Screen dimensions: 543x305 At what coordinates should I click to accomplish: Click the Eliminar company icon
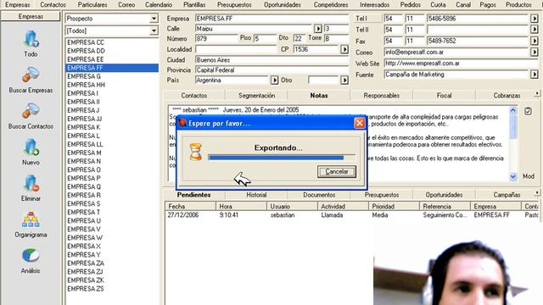31,183
